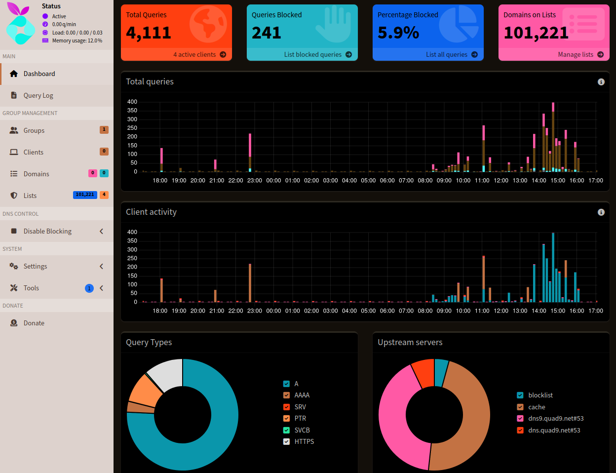This screenshot has width=616, height=473.
Task: Click the Settings gear icon
Action: point(13,266)
